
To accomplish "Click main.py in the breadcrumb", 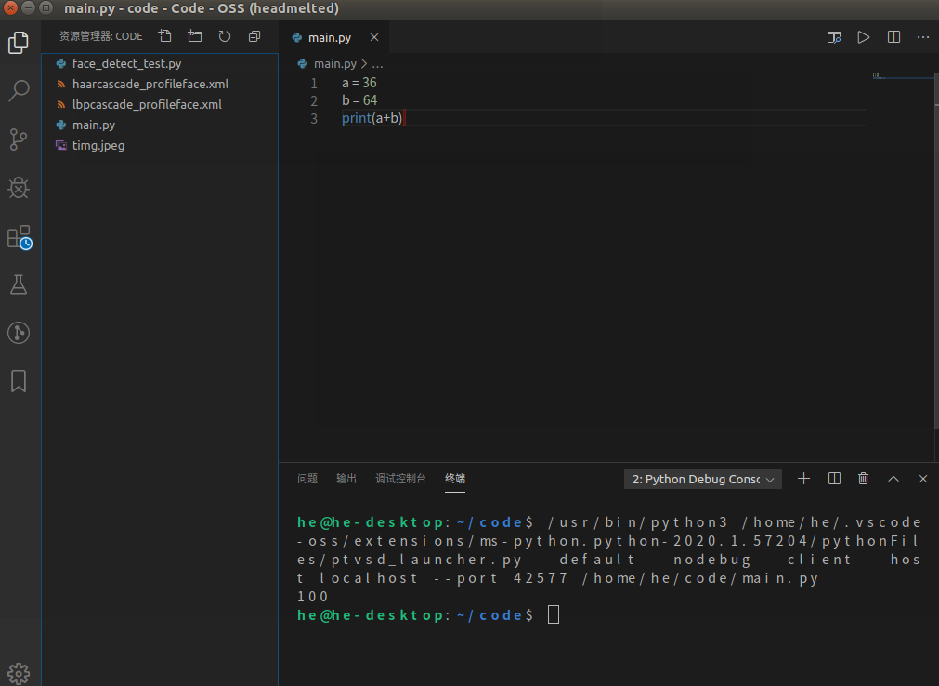I will 334,63.
